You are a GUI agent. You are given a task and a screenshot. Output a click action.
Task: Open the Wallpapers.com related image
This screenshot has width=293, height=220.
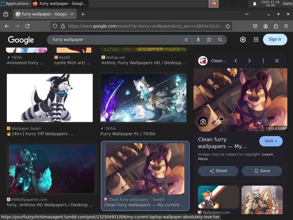[x=218, y=197]
